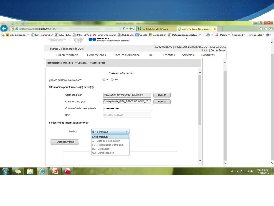Click the browser forward arrow button

click(x=11, y=28)
